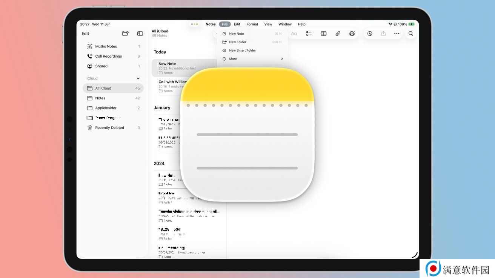
Task: Open the Help menu
Action: pos(301,24)
